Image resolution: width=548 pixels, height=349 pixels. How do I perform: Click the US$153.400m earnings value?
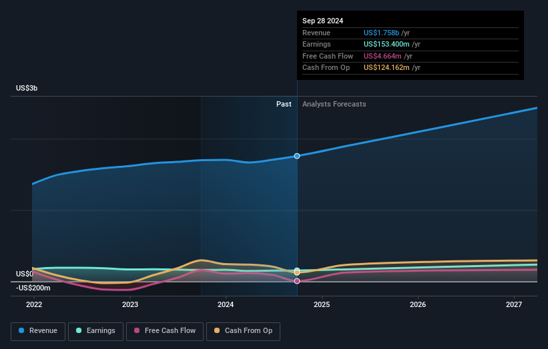click(x=386, y=44)
